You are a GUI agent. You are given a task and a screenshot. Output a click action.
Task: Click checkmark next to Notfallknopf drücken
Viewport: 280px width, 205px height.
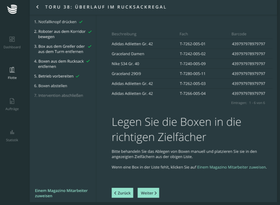click(x=81, y=22)
